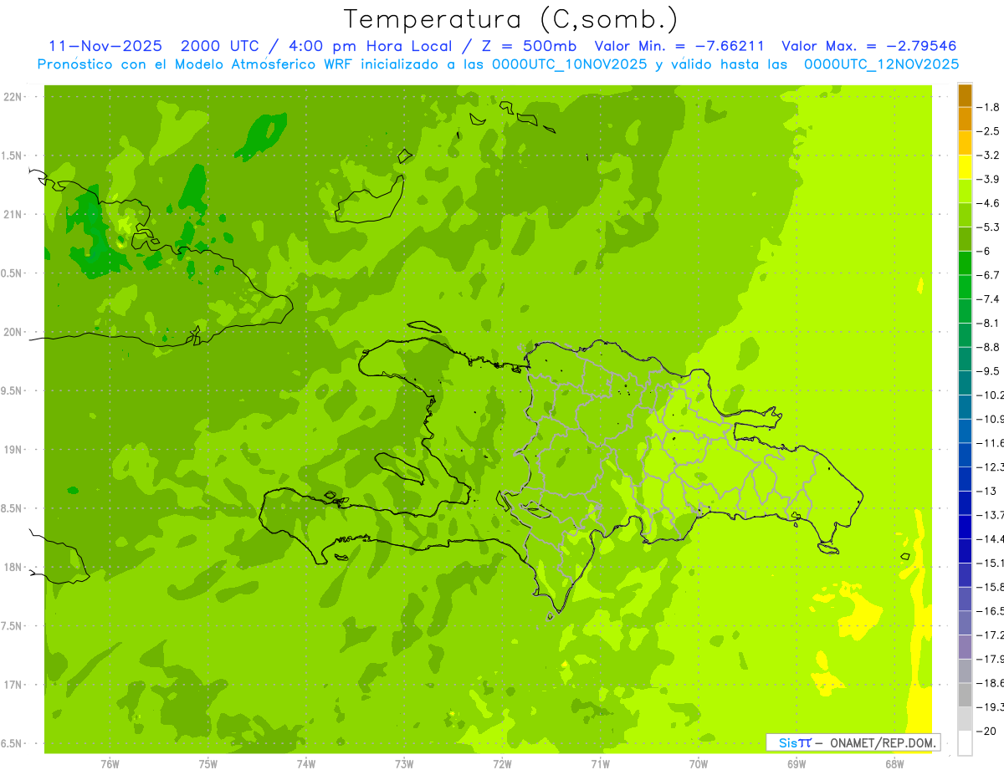
Task: Click the -20 color bar label
Action: pyautogui.click(x=986, y=732)
